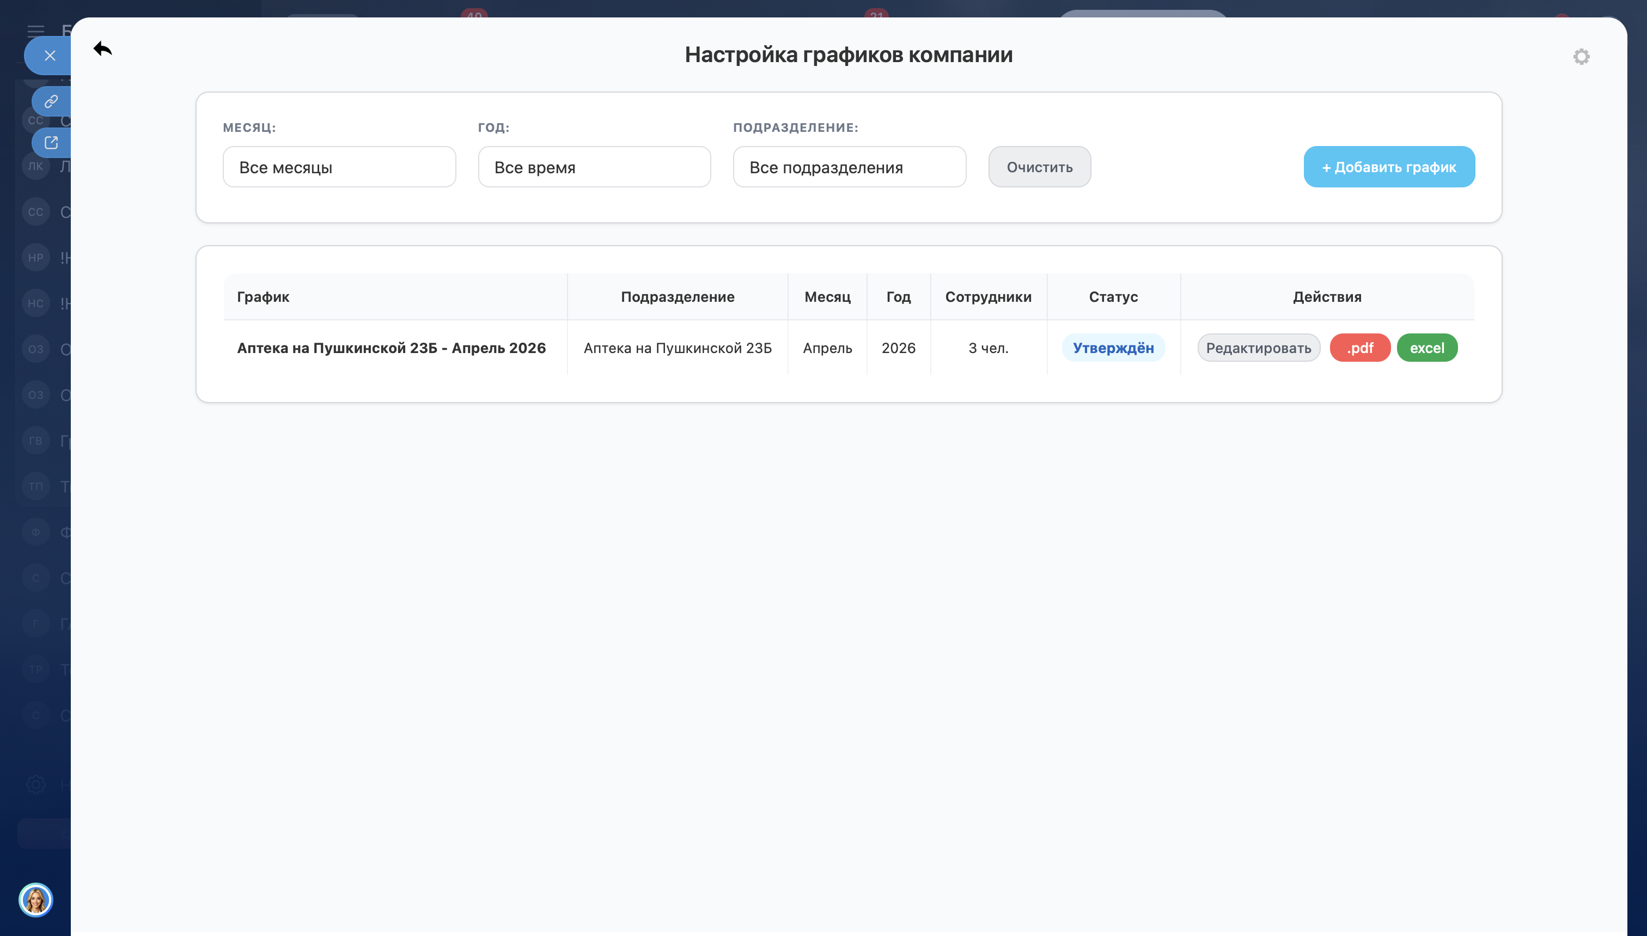Screen dimensions: 1647x936
Task: Click the Утверждён status badge
Action: [x=1113, y=348]
